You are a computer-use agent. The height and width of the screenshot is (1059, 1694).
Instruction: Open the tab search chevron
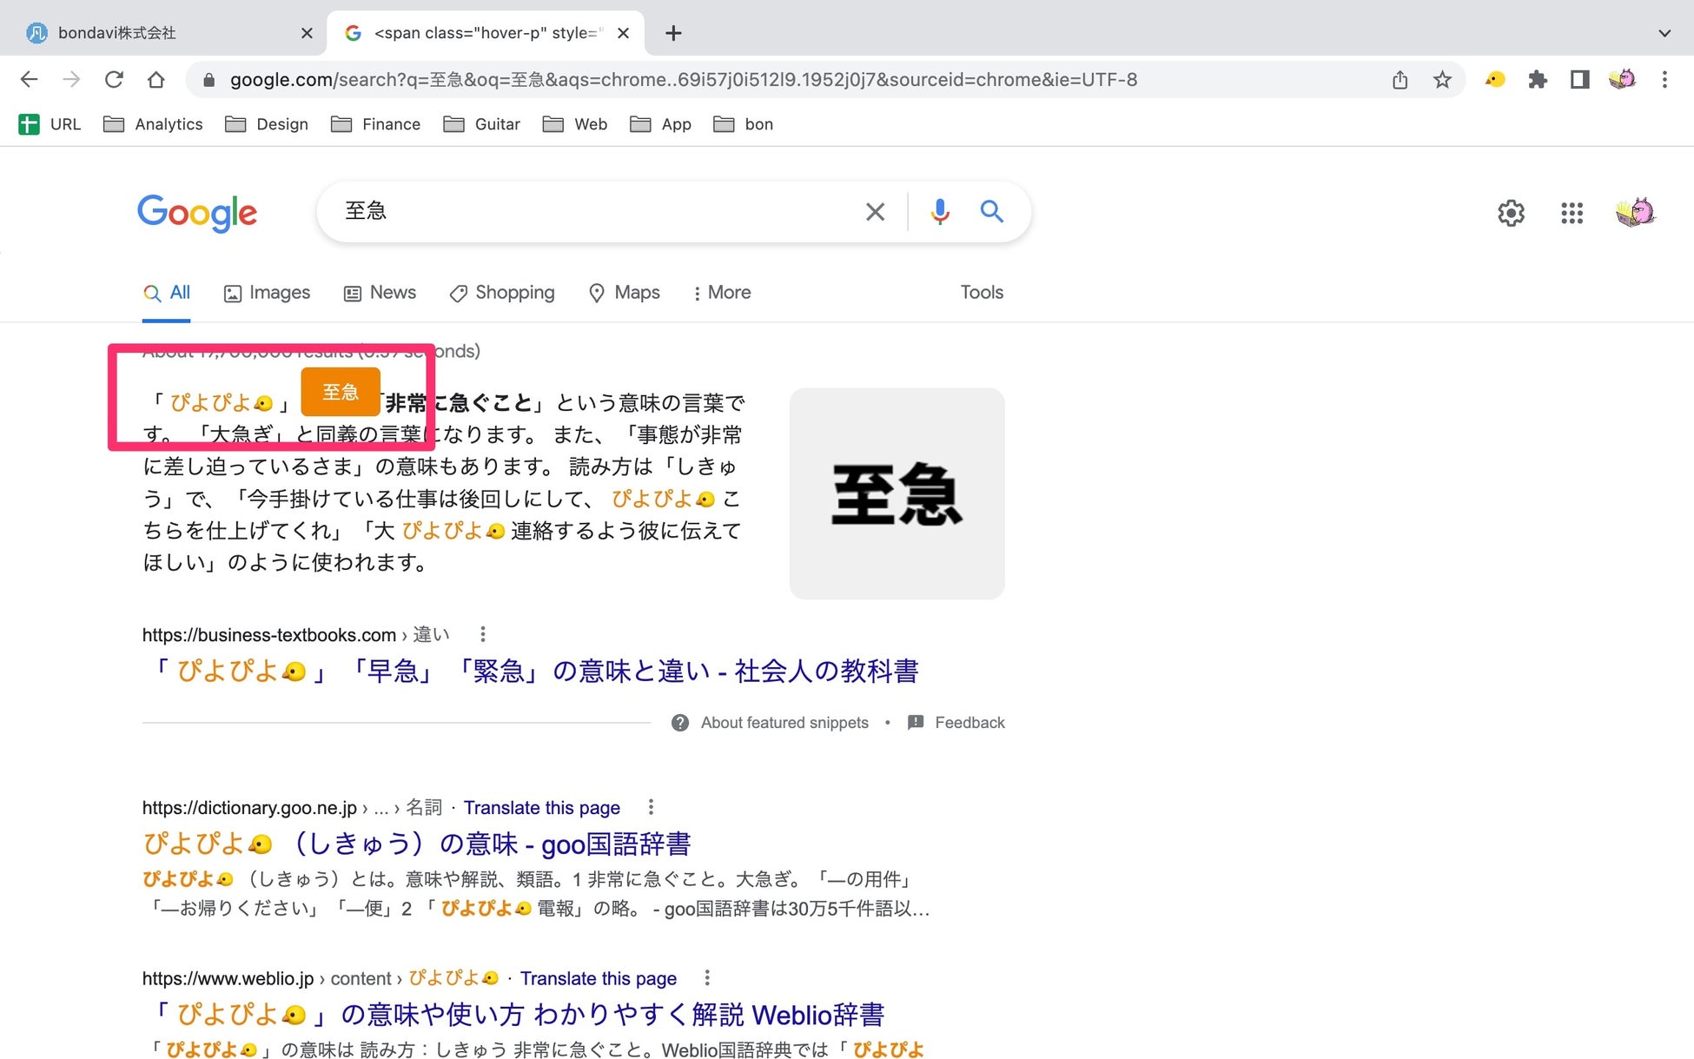(x=1664, y=33)
